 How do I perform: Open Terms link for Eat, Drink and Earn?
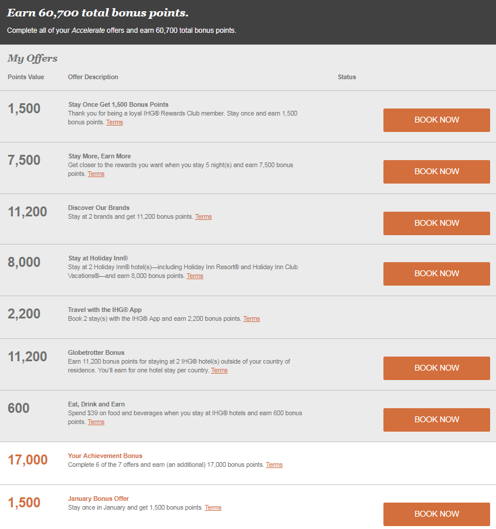(96, 422)
